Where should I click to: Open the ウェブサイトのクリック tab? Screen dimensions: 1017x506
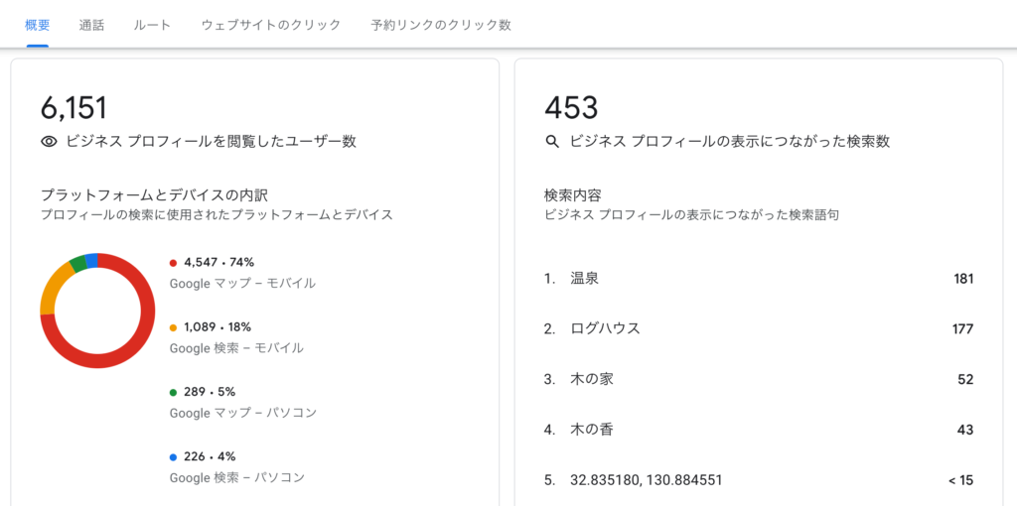pos(270,25)
